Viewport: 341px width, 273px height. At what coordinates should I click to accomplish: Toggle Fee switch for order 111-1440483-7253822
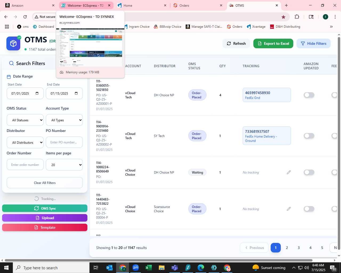pyautogui.click(x=334, y=209)
